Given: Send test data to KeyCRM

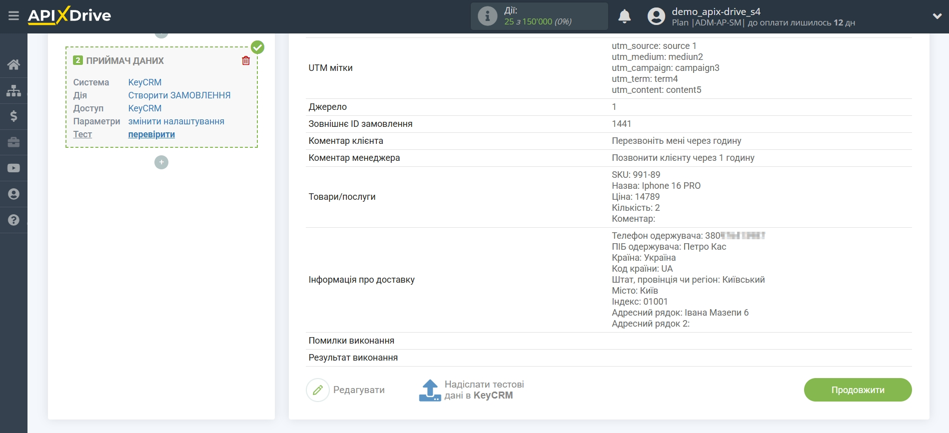Looking at the screenshot, I should click(471, 390).
